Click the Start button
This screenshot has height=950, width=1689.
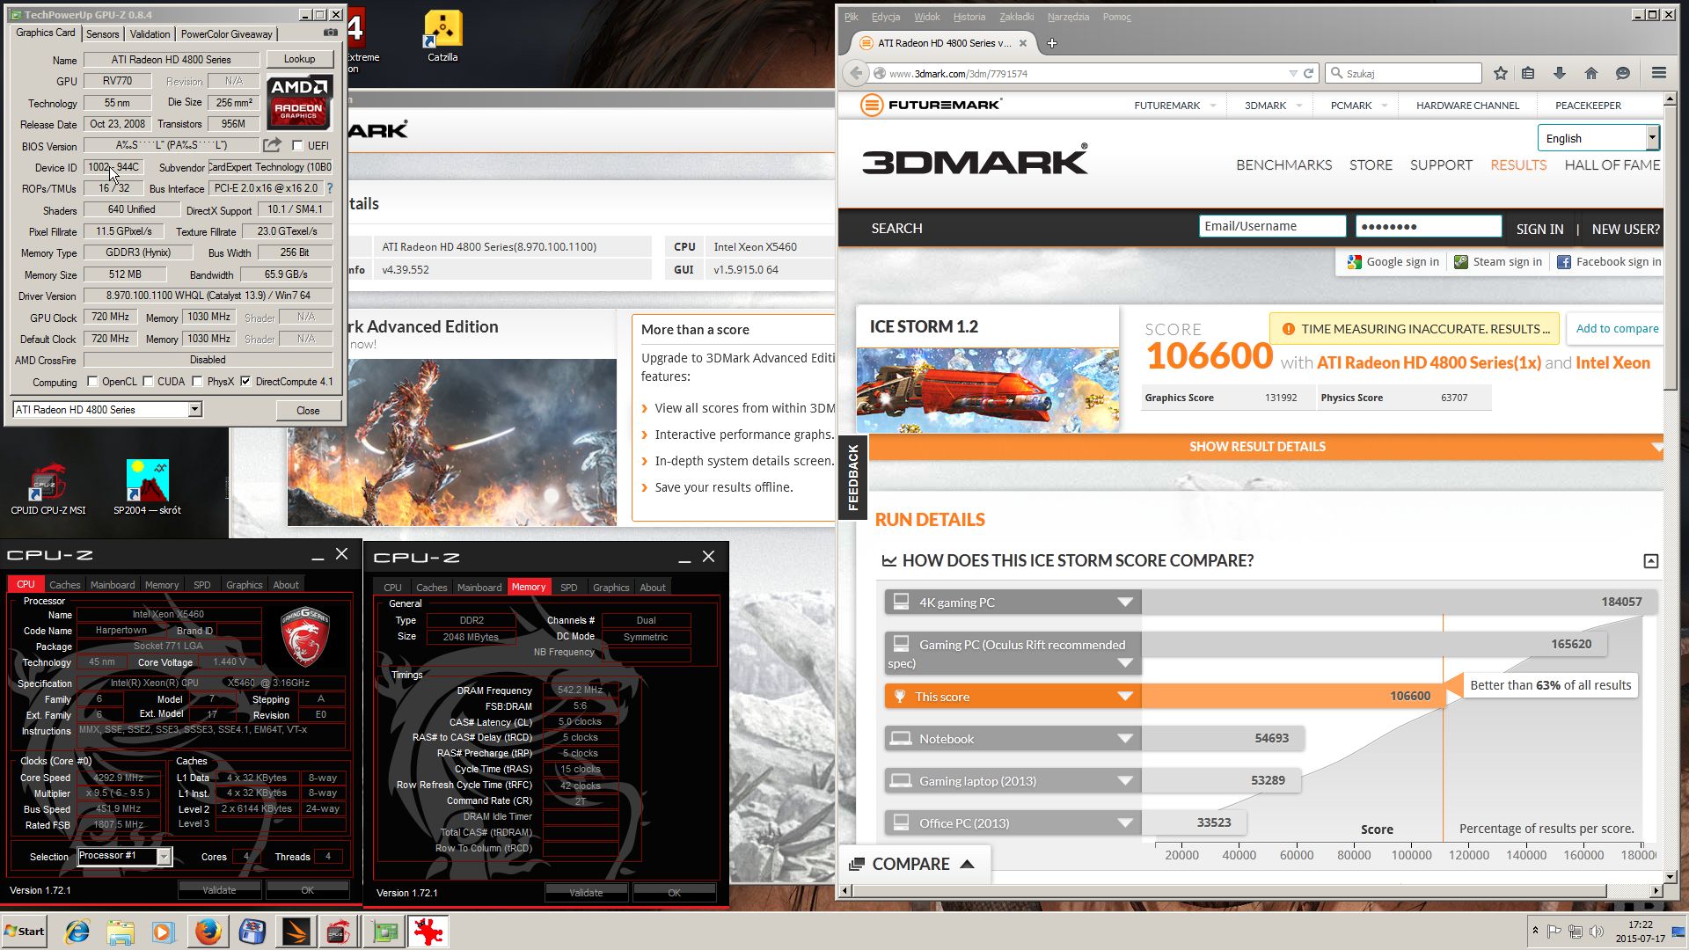tap(24, 932)
